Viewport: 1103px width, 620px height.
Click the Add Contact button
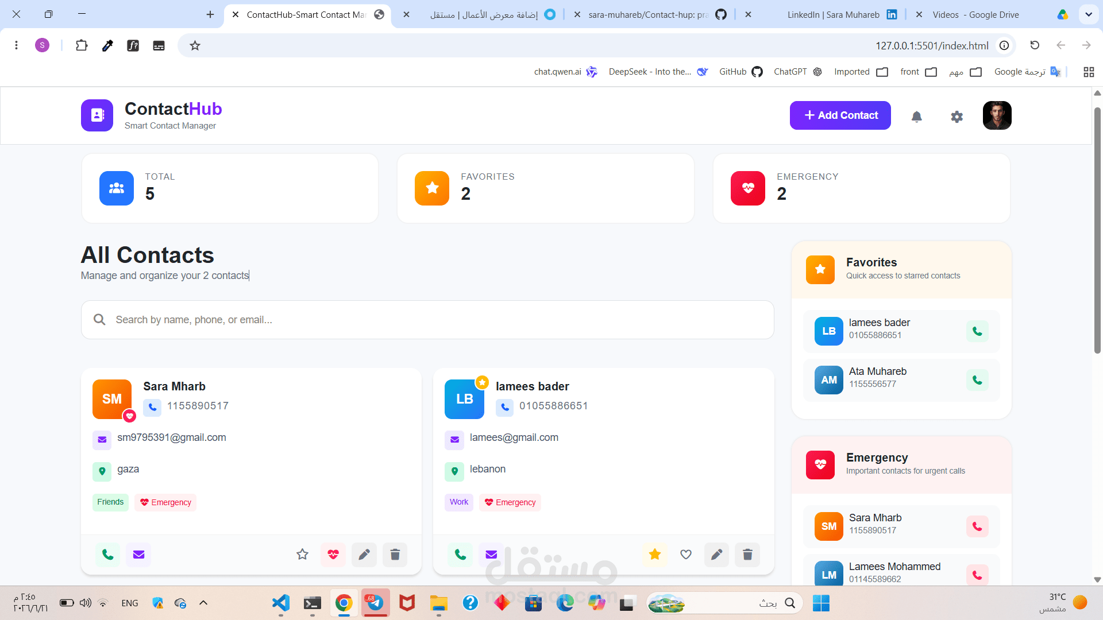[x=840, y=115]
